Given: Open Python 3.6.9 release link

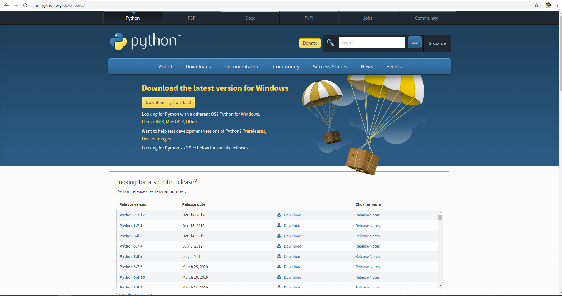Looking at the screenshot, I should pos(131,256).
